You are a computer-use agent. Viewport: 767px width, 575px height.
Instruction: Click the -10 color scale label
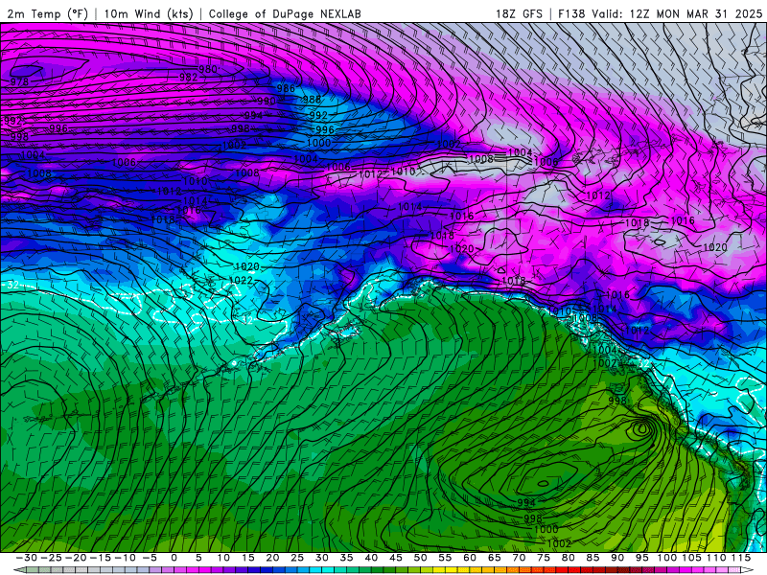point(125,558)
